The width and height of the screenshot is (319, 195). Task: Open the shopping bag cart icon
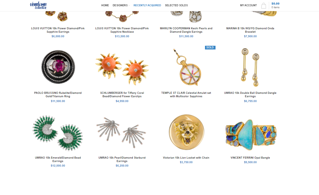(263, 5)
